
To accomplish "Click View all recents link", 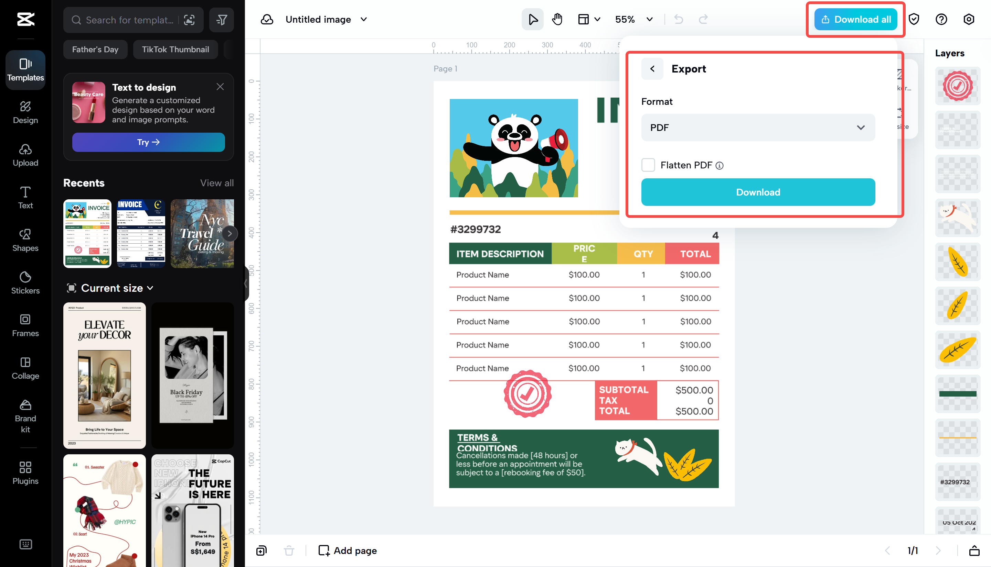I will coord(217,182).
